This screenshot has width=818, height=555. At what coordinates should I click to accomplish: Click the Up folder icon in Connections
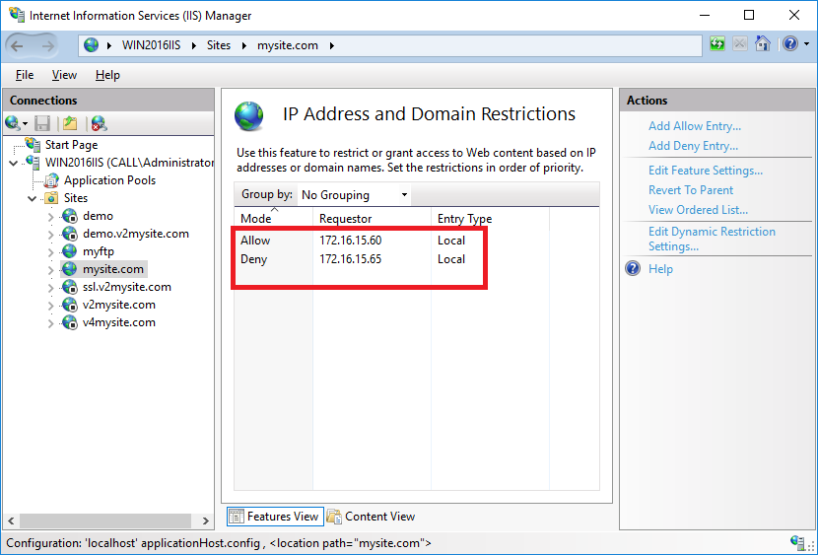(x=70, y=123)
